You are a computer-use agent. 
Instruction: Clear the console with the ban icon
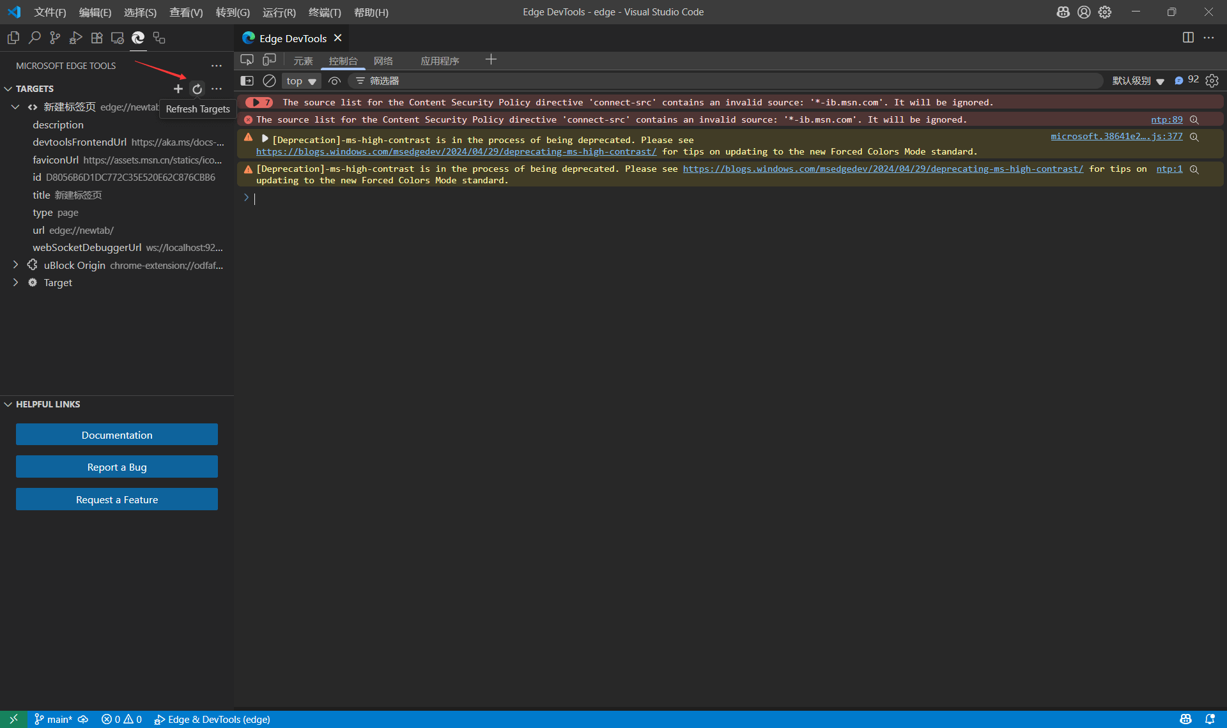269,81
